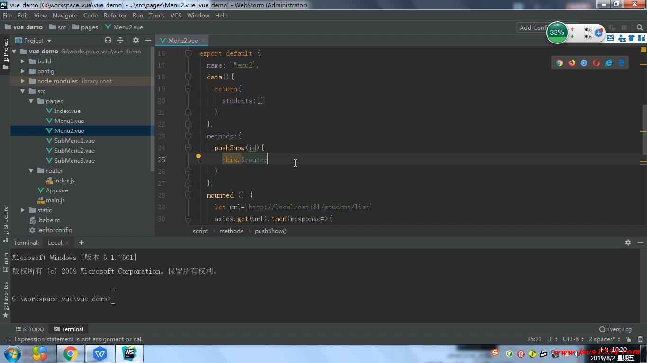Click the 33% memory accelerator ball
The width and height of the screenshot is (647, 363).
[557, 33]
